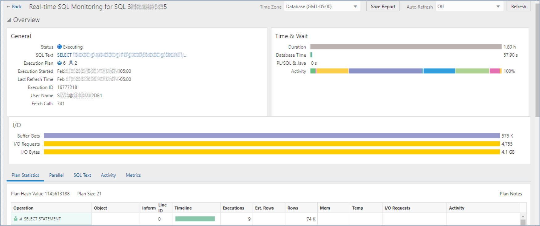
Task: Open the Time Zone dropdown
Action: tap(355, 6)
